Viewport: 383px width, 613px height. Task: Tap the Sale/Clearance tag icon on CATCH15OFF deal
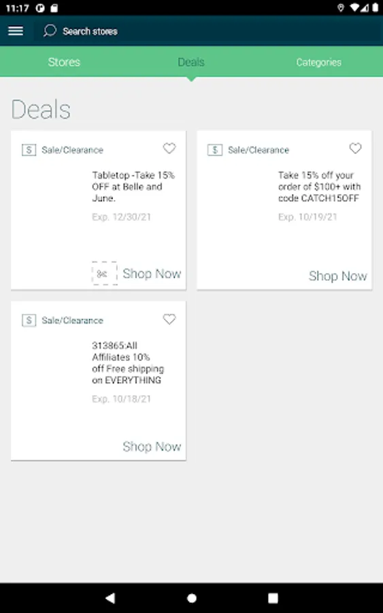pos(215,150)
